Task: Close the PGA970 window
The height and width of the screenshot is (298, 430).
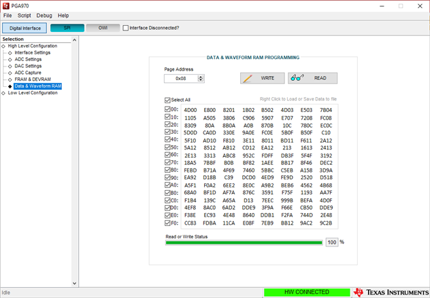Action: click(420, 6)
